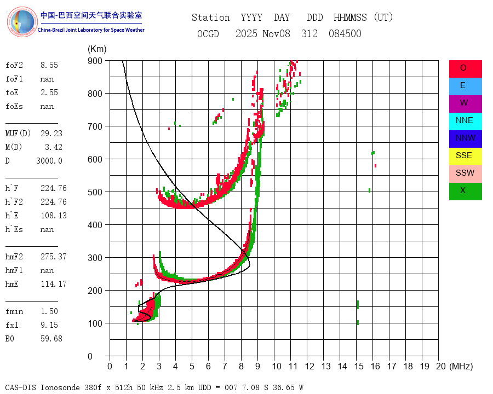Click the fxI value 9.15

click(x=49, y=325)
